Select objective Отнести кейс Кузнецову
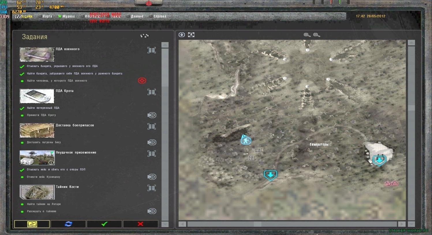Viewport: 432px width, 235px height. click(x=44, y=177)
